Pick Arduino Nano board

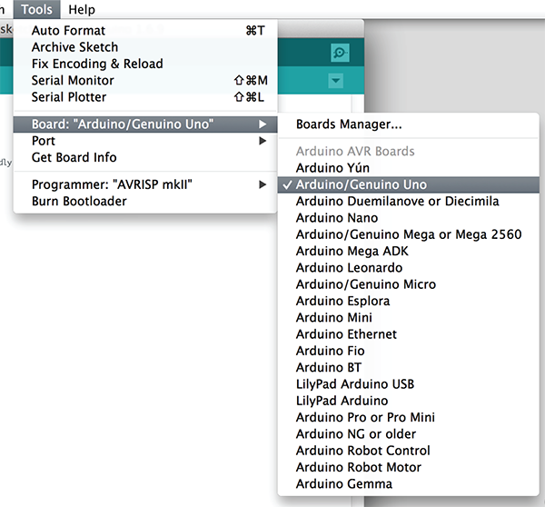[409, 218]
